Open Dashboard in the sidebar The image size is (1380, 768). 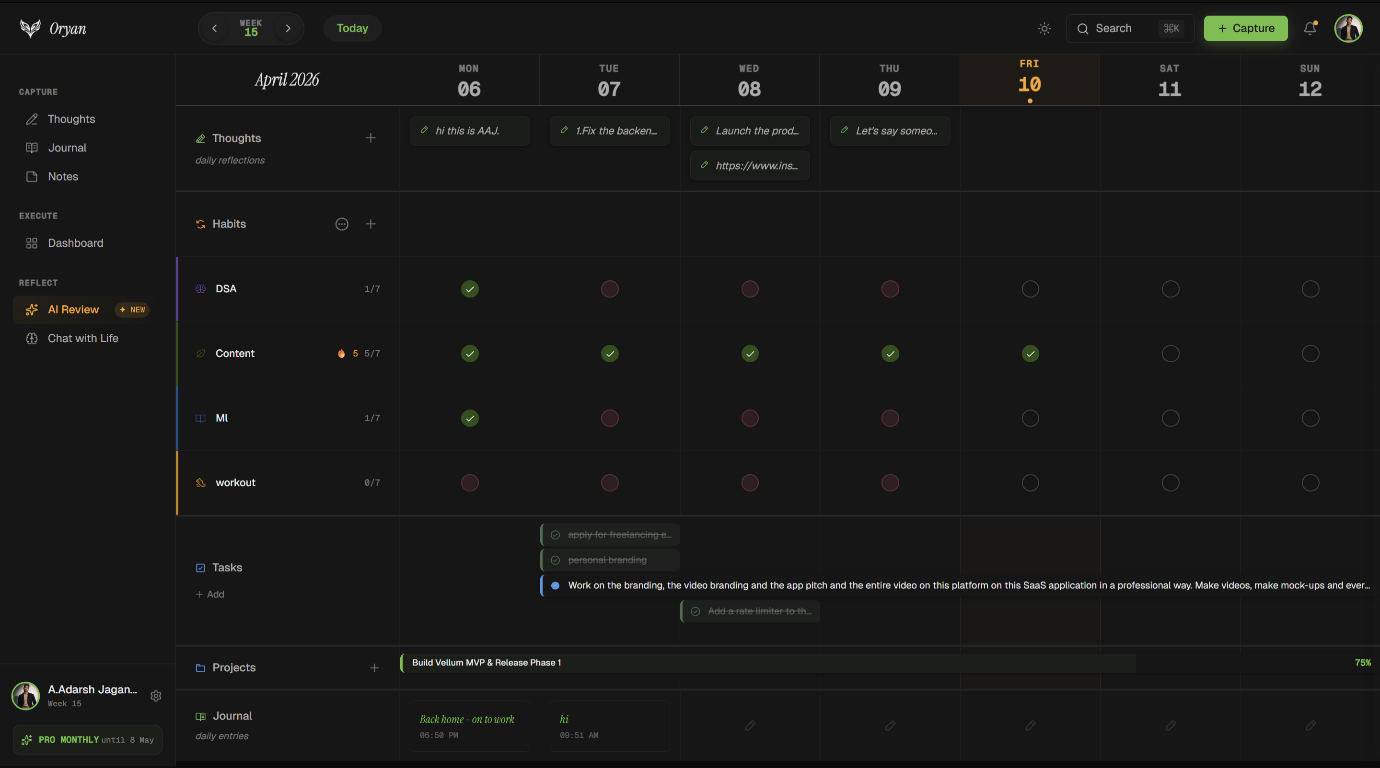tap(76, 243)
